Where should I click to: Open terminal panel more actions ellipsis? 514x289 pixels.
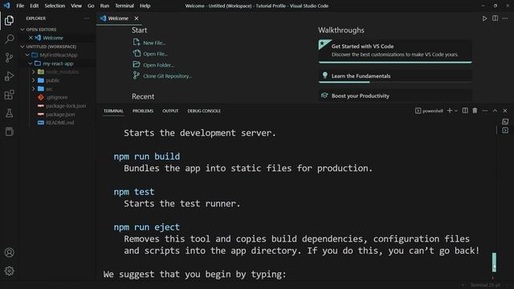485,111
